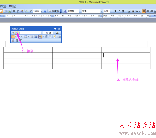Click the Change Text Direction icon

(x=59, y=37)
